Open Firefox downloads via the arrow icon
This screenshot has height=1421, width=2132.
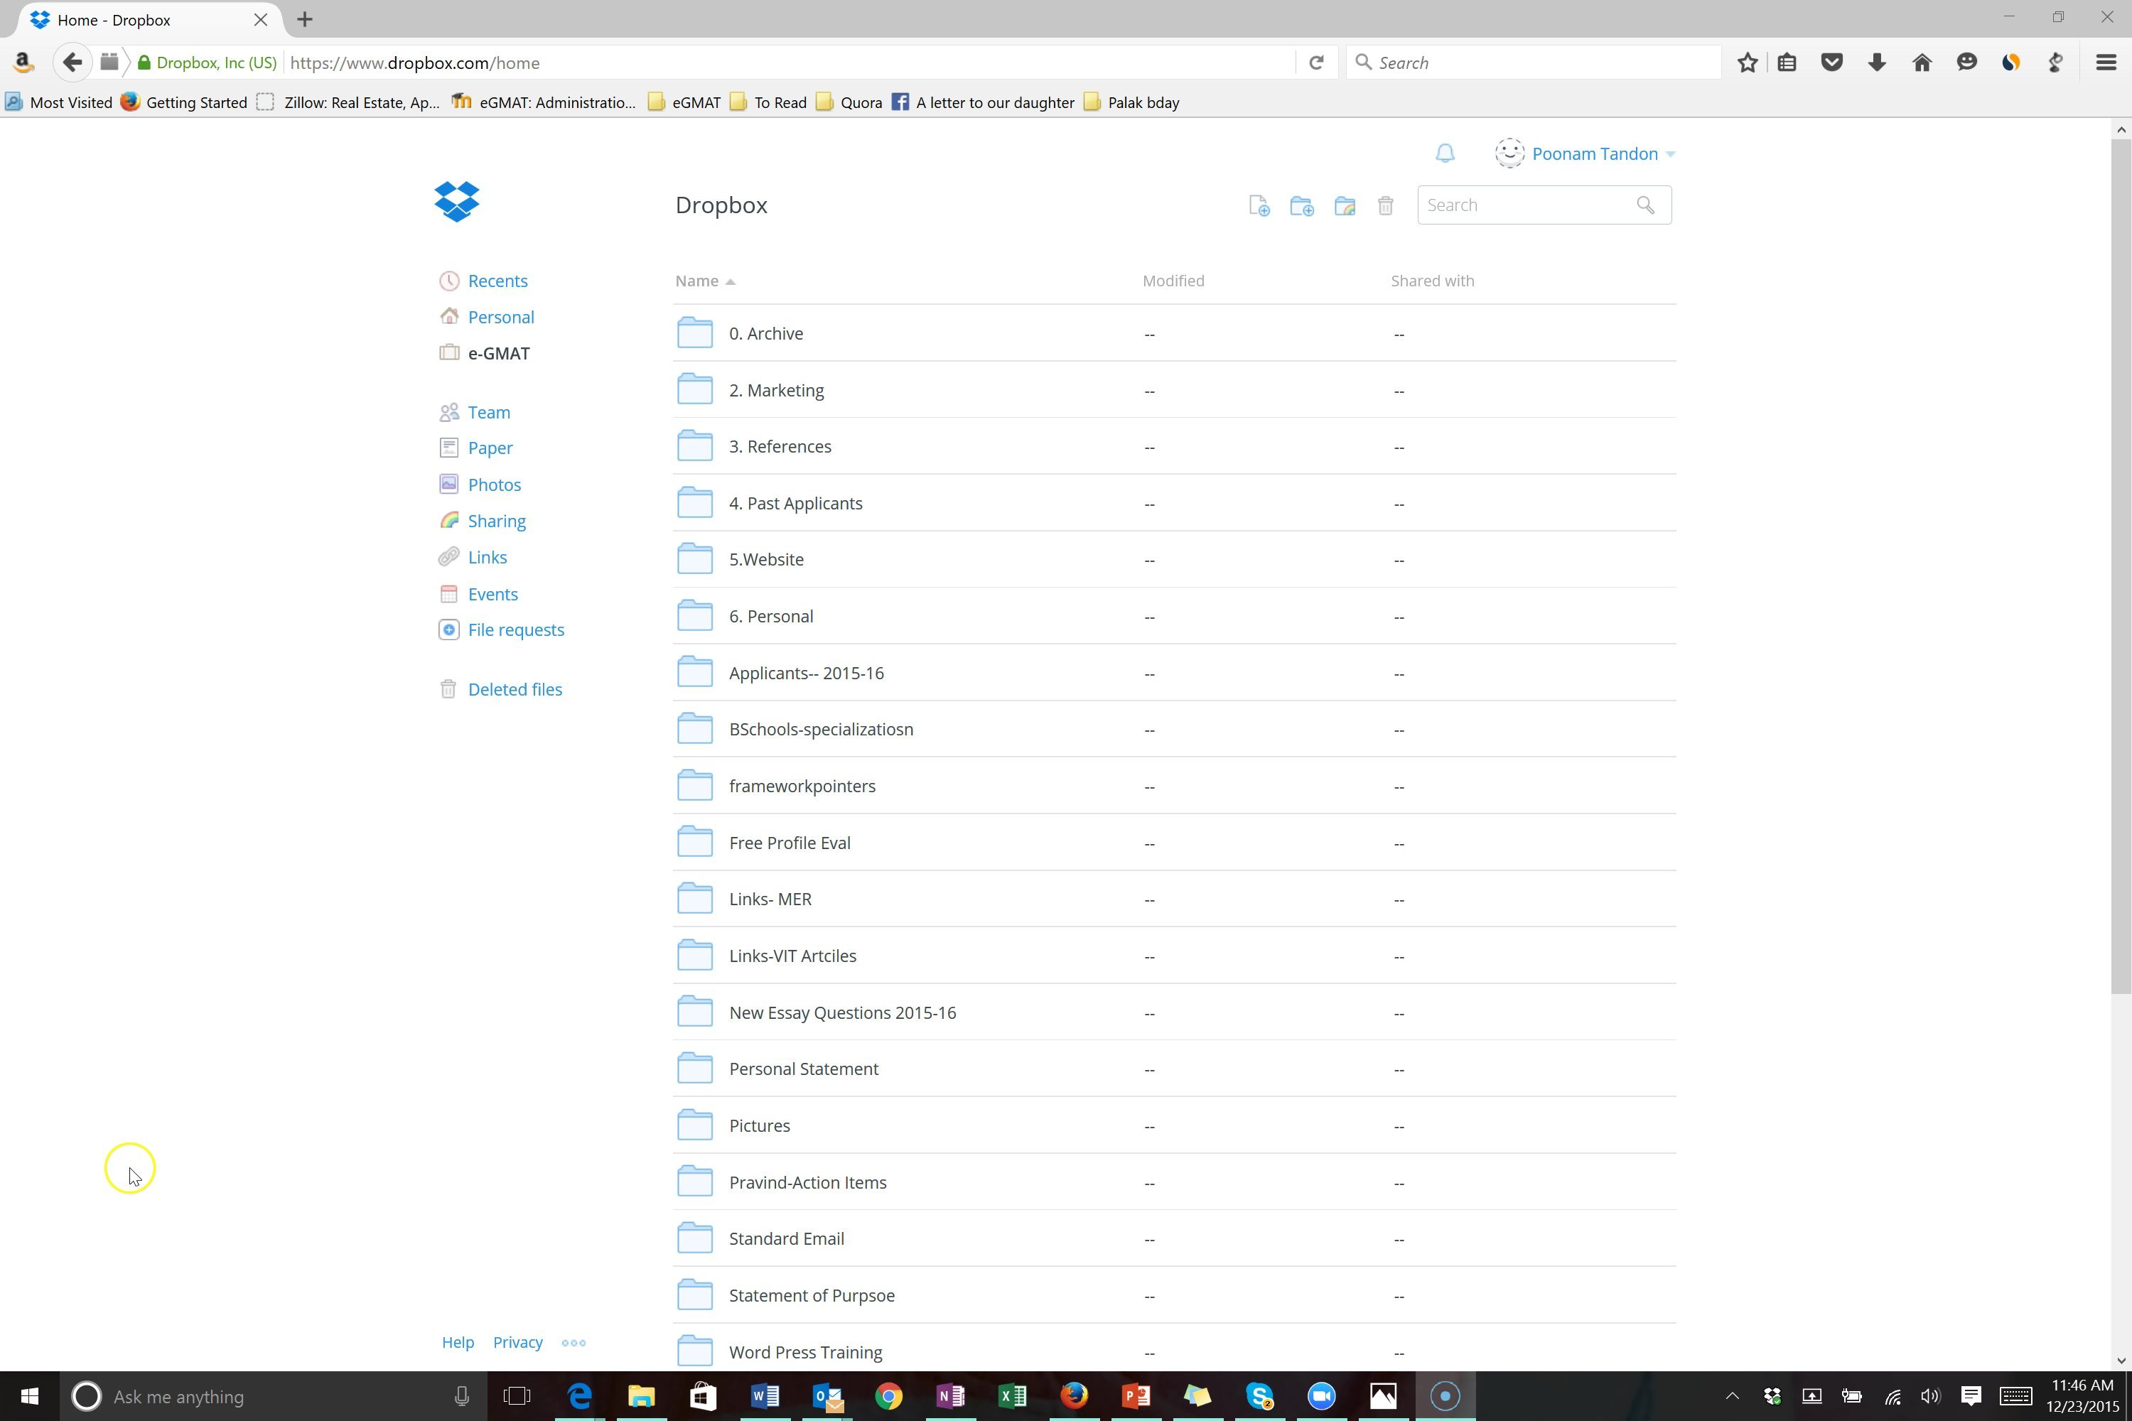pos(1876,62)
